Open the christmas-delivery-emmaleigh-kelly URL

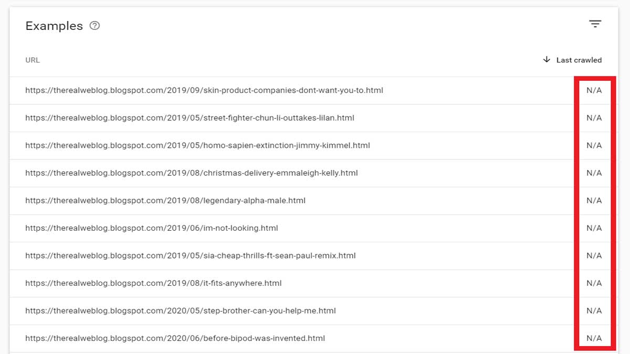click(192, 173)
